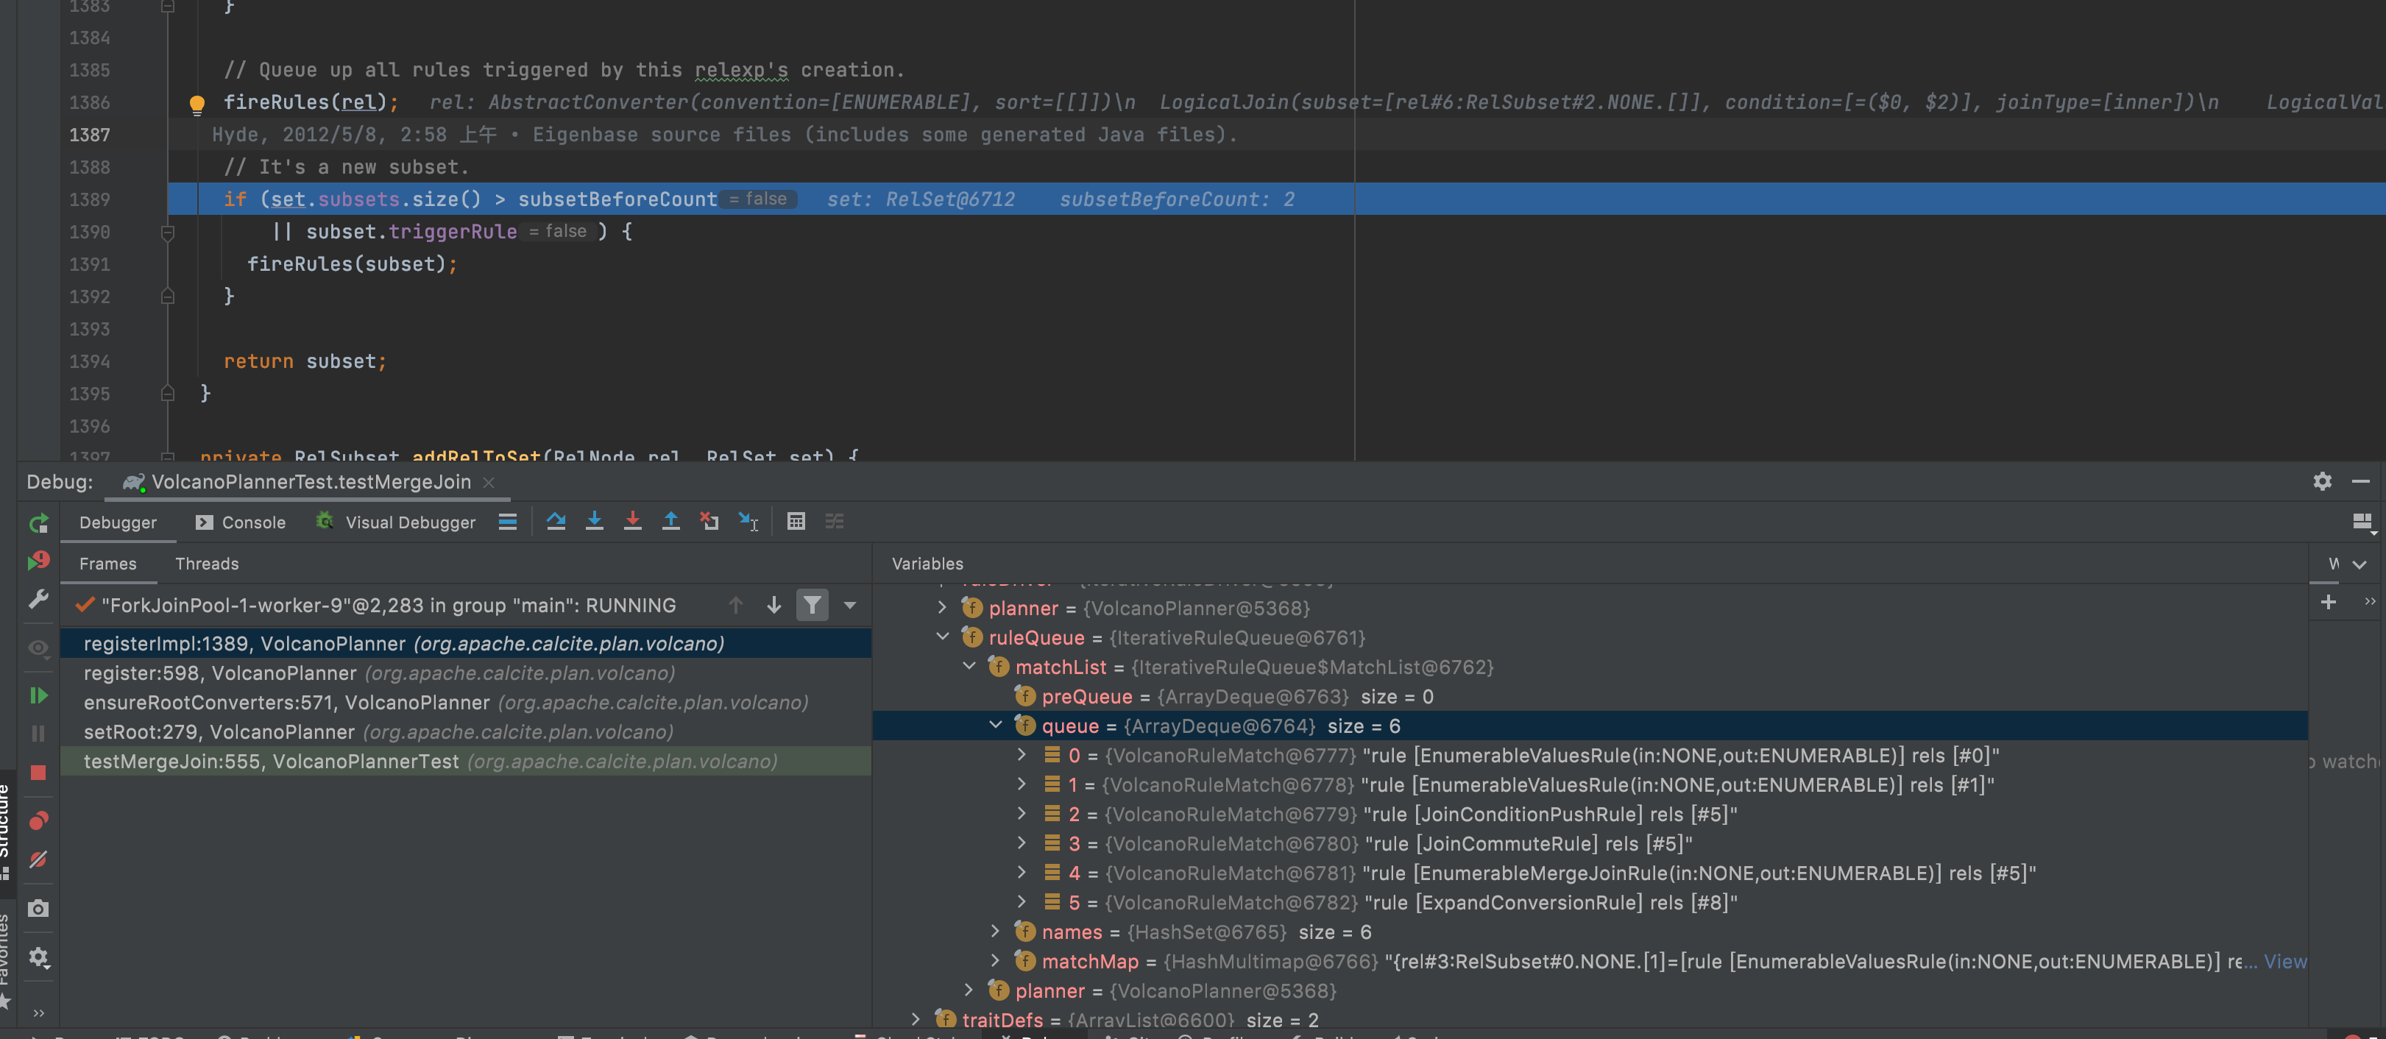The width and height of the screenshot is (2386, 1039).
Task: Click the red Force Step Into icon
Action: point(633,522)
